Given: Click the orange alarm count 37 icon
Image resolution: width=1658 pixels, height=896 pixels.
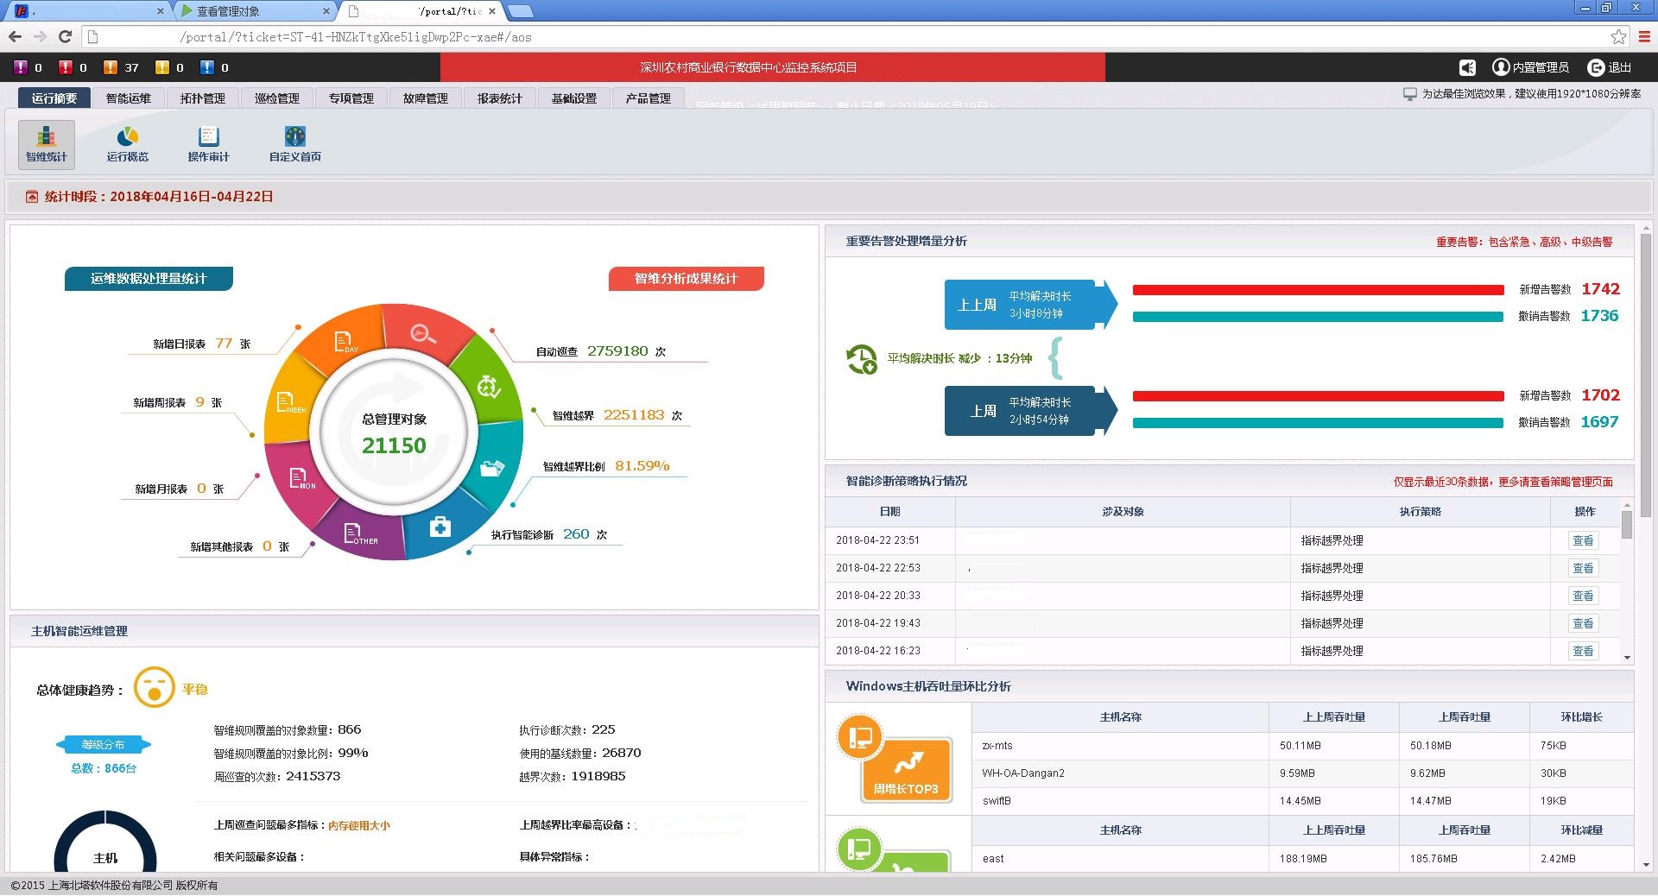Looking at the screenshot, I should tap(111, 67).
